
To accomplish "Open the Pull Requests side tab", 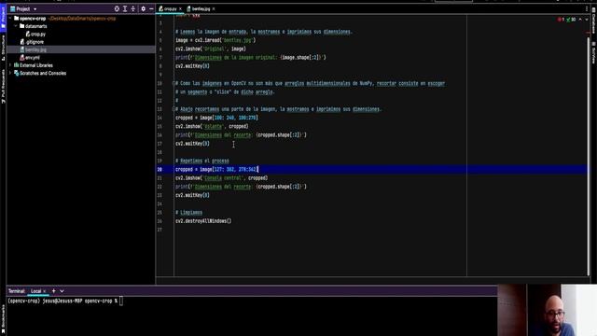I will [x=3, y=86].
